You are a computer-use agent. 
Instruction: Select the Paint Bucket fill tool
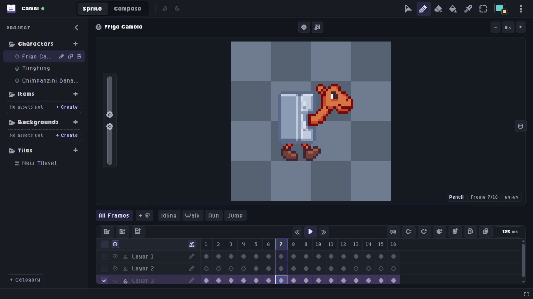pos(453,9)
